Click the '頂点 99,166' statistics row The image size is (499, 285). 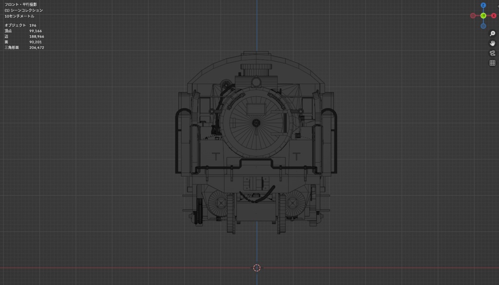pos(23,31)
